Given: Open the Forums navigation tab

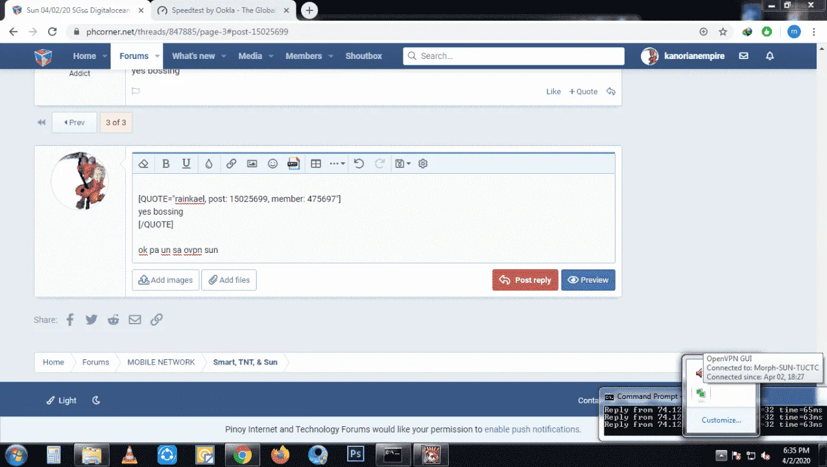Looking at the screenshot, I should tap(134, 56).
